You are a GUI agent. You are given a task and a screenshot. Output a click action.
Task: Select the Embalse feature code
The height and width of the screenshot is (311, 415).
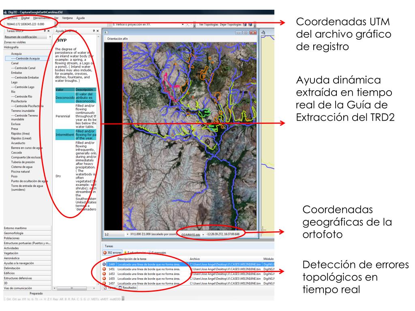click(x=16, y=73)
